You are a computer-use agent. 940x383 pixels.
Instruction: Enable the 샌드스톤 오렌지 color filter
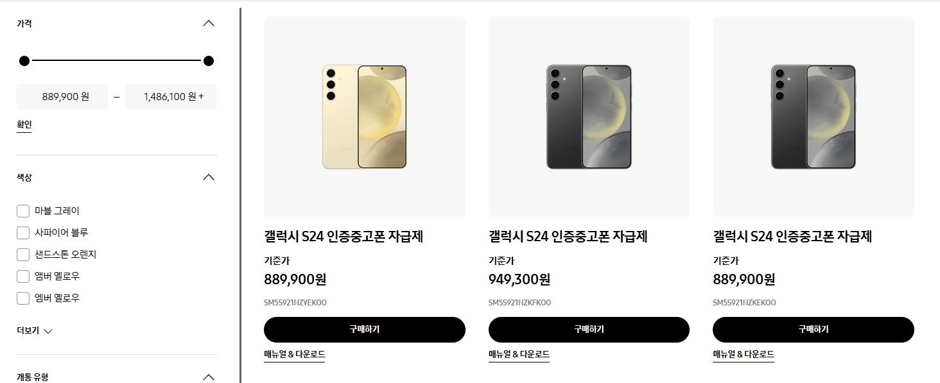tap(23, 255)
